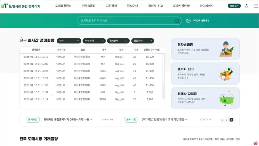This screenshot has width=259, height=146.
Task: Open the 경매사 자격증 card
Action: (x=205, y=98)
